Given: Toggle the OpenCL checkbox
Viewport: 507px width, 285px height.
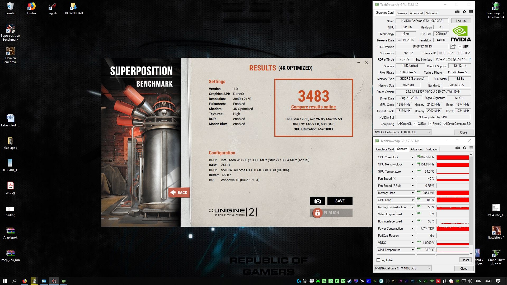Looking at the screenshot, I should click(x=399, y=124).
